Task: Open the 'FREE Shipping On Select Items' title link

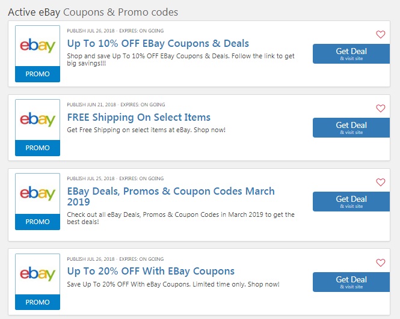Action: [139, 118]
